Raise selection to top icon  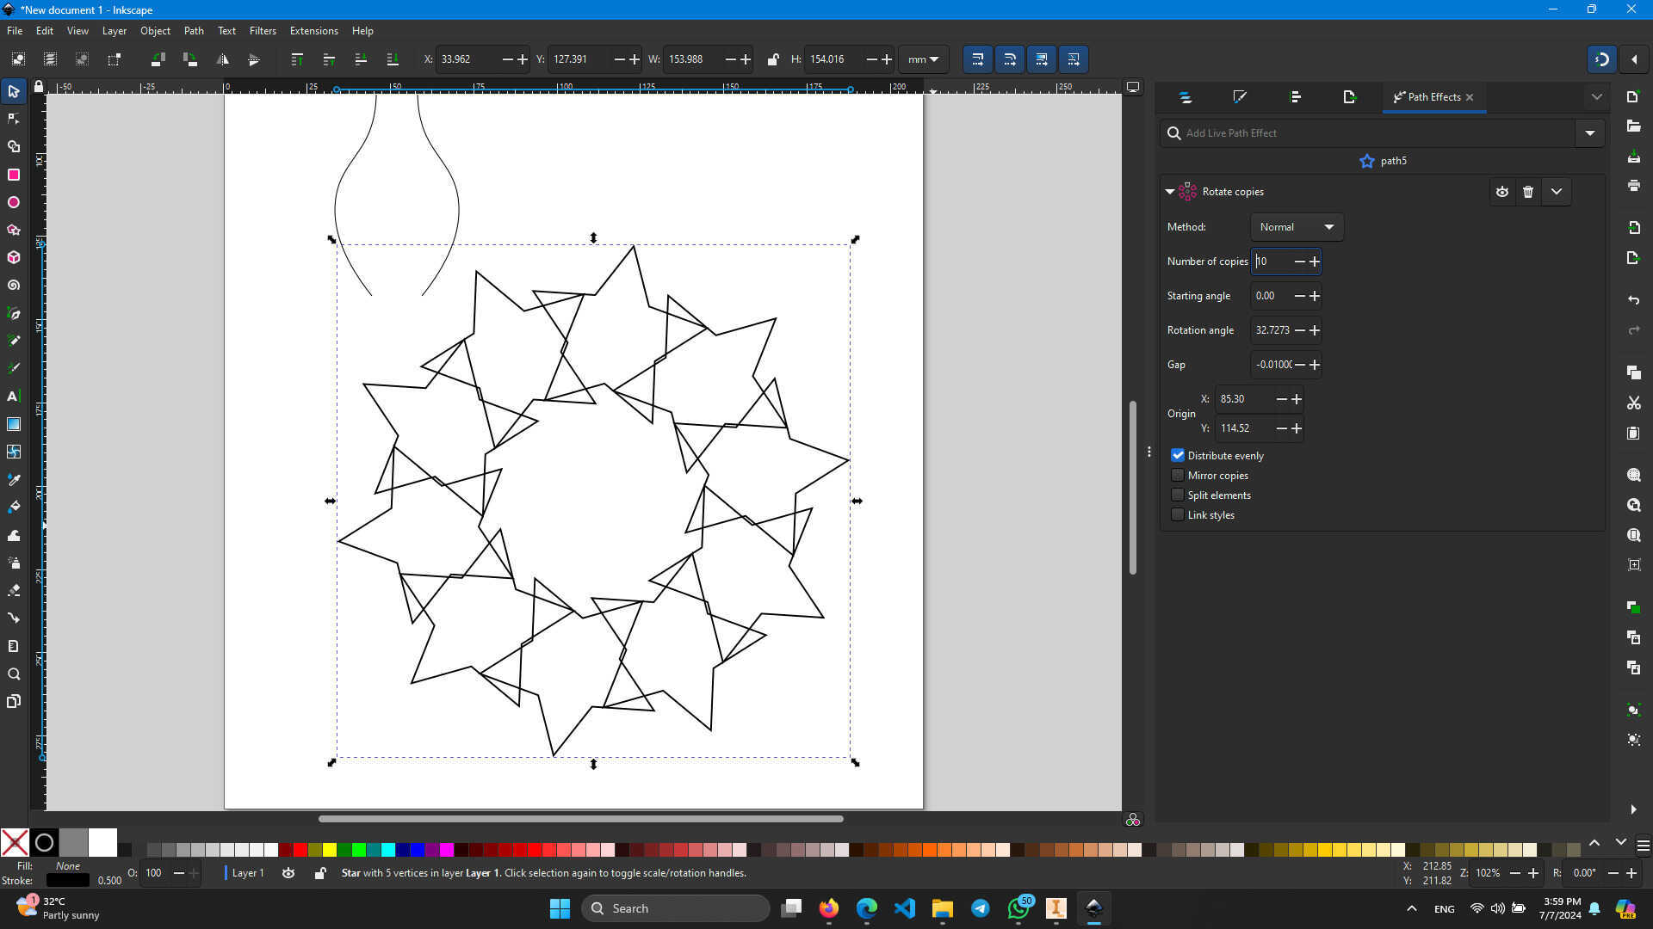(x=297, y=59)
